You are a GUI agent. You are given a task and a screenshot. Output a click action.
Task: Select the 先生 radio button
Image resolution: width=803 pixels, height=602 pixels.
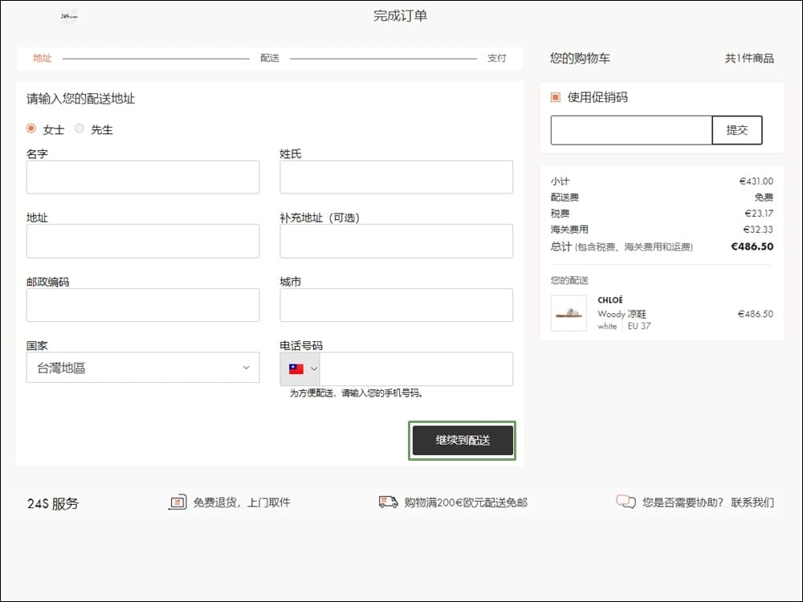tap(79, 128)
